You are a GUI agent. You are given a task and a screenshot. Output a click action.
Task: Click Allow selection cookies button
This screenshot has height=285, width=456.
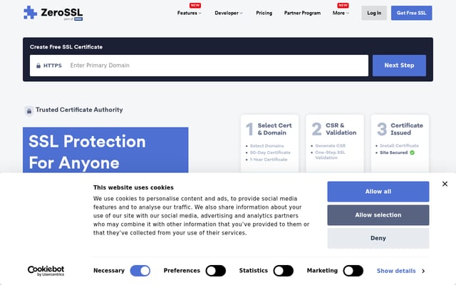[x=378, y=215]
